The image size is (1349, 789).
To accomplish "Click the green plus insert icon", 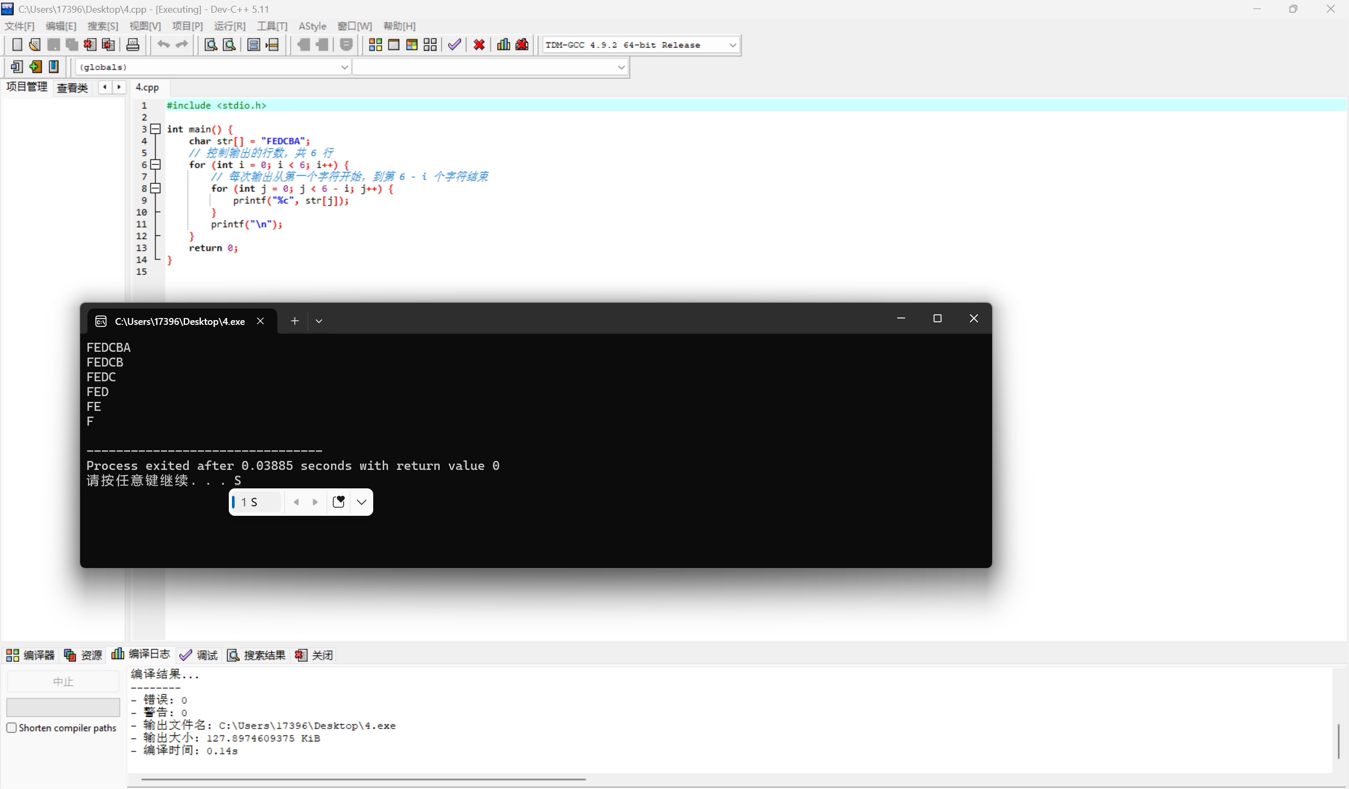I will pos(35,67).
